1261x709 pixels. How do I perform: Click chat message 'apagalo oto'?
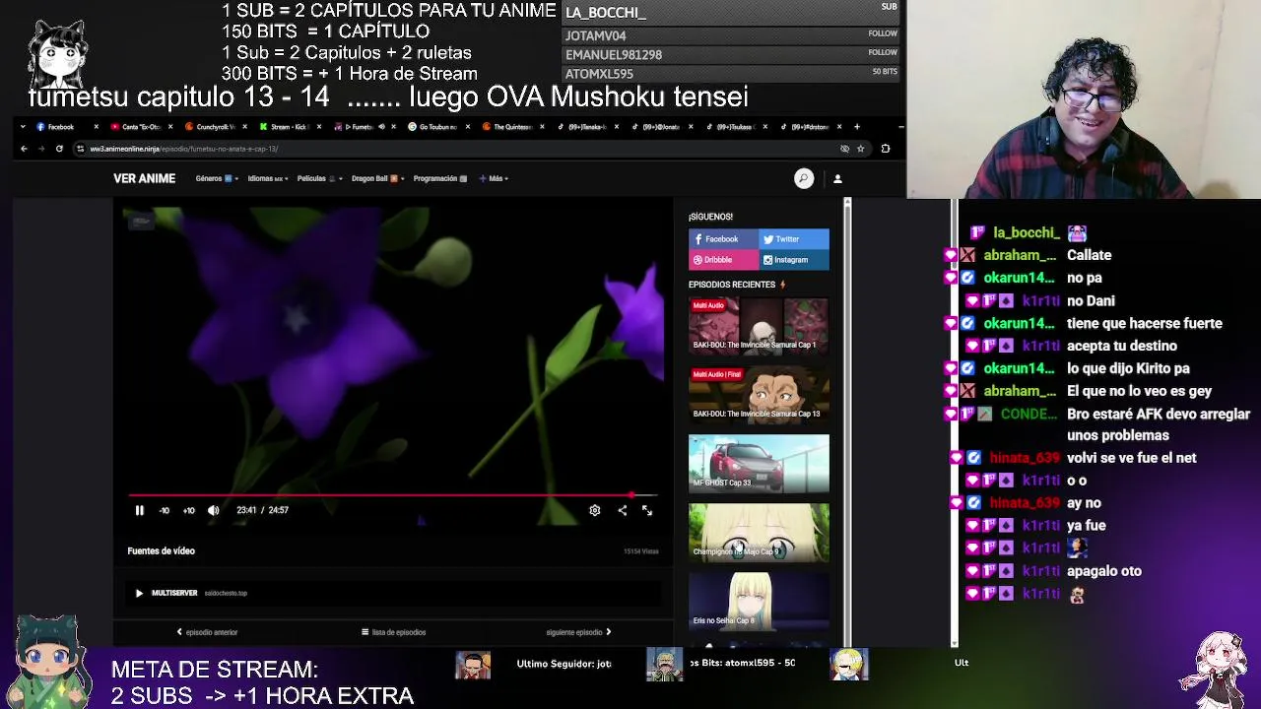1104,571
